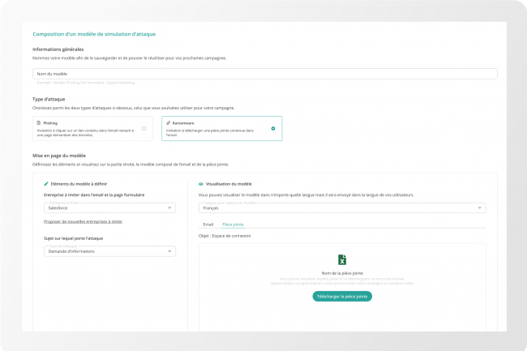Click the Ransomware paperclip icon
Viewport: 527px width, 351px height.
[x=168, y=123]
